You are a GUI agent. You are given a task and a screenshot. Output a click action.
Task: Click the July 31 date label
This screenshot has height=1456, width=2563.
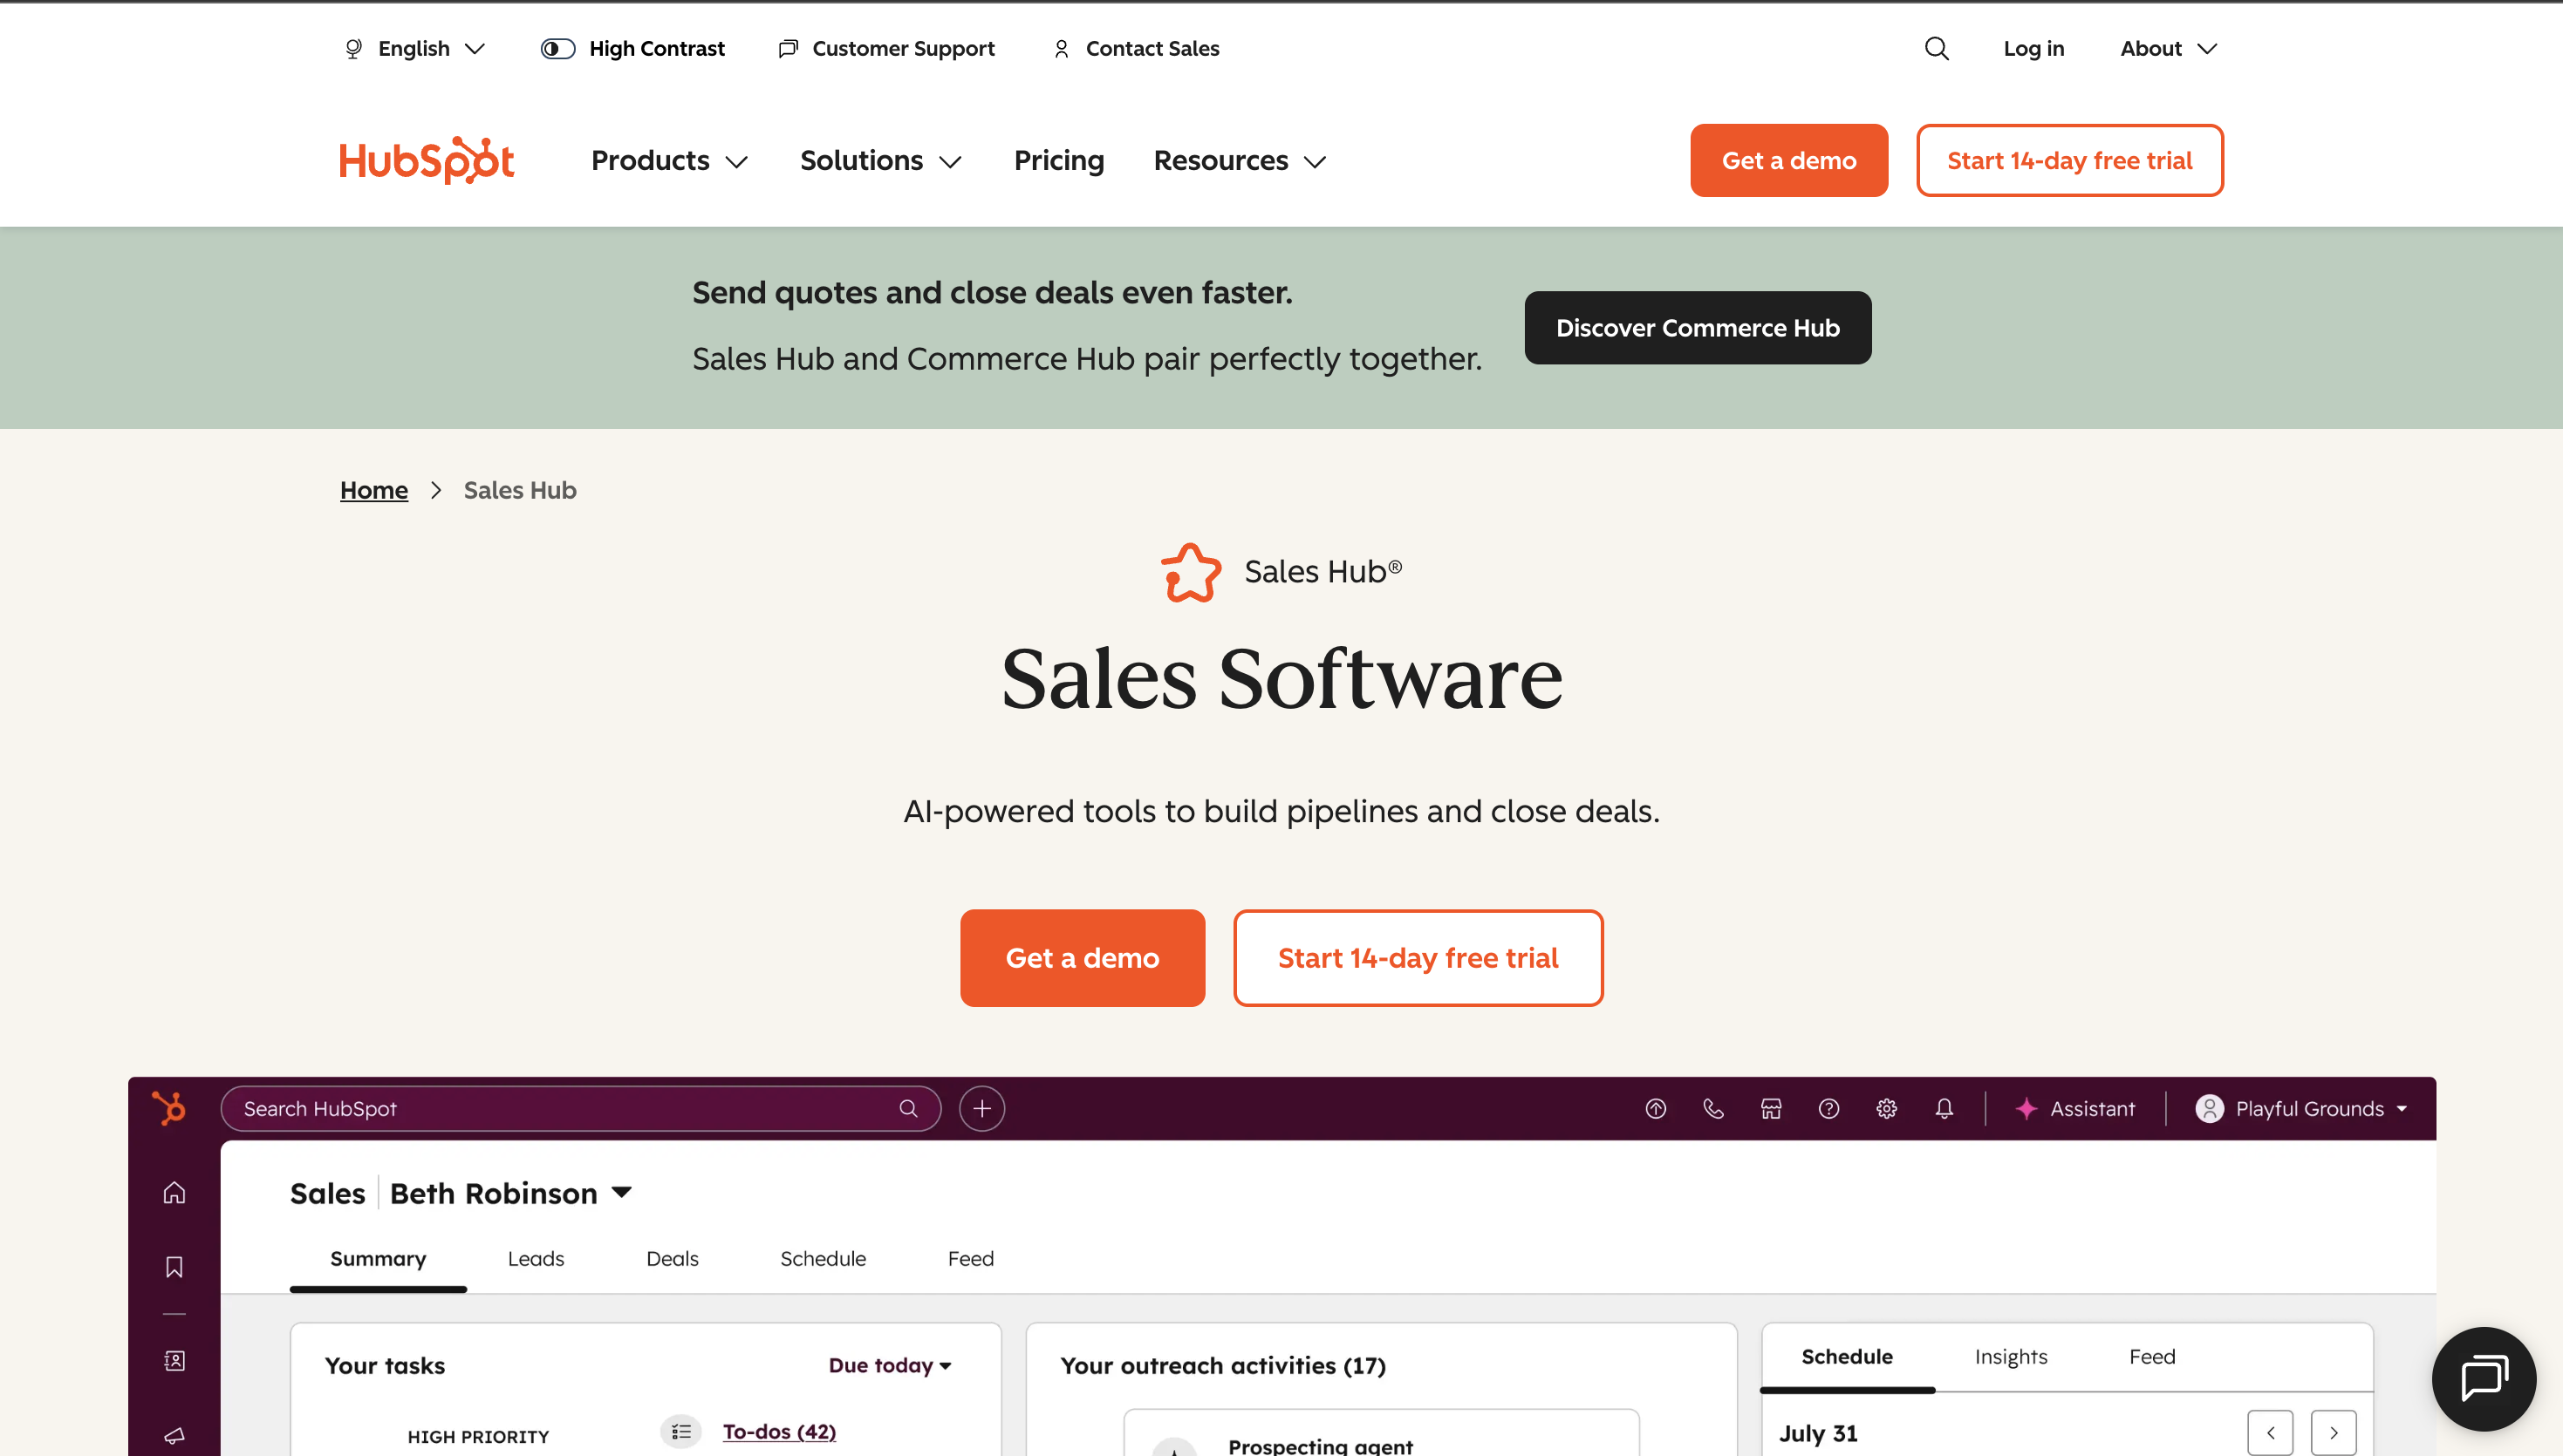coord(1818,1433)
